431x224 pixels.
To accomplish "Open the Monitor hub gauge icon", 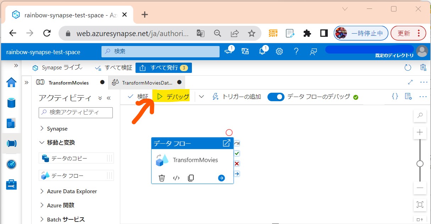I will [x=11, y=164].
